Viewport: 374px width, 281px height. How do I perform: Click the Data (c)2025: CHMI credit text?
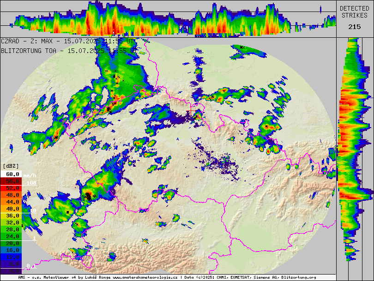[x=206, y=277]
